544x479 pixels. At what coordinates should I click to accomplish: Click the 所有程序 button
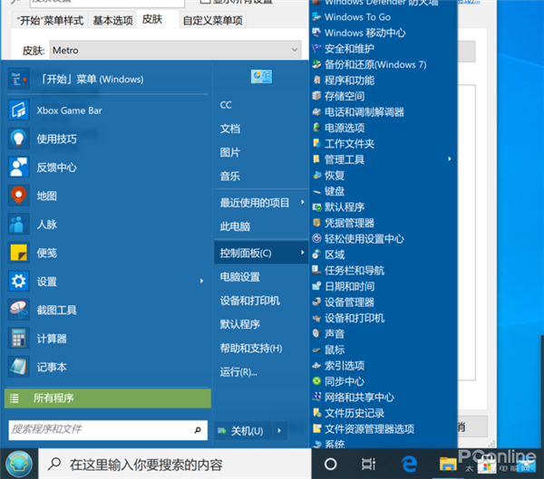click(x=108, y=398)
